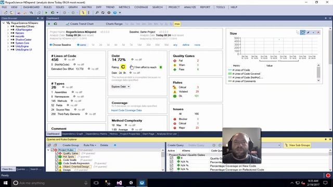333x187 pixels.
Task: Click the green Run Analysis arrow in main toolbar
Action: coord(46,12)
